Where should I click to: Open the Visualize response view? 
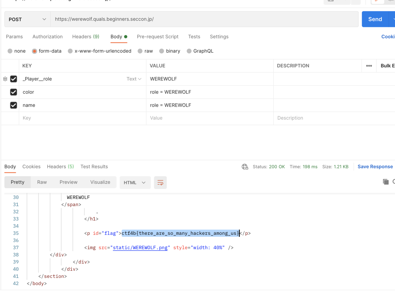[x=100, y=182]
